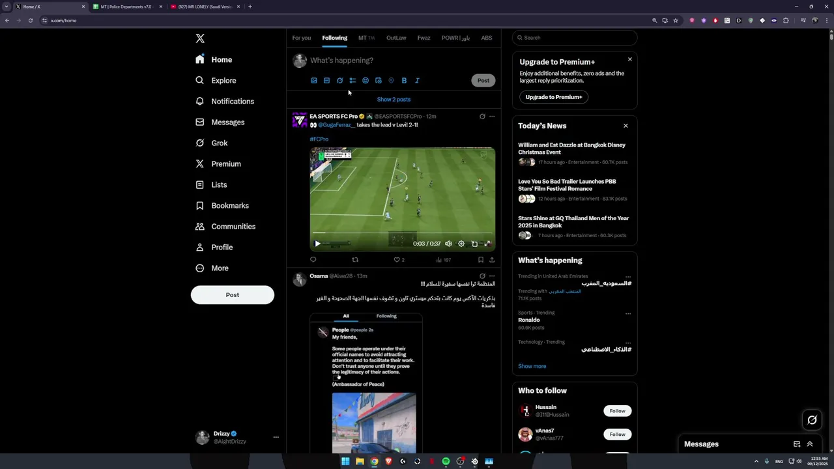This screenshot has height=469, width=834.
Task: Open Grok from the sidebar
Action: (211, 143)
